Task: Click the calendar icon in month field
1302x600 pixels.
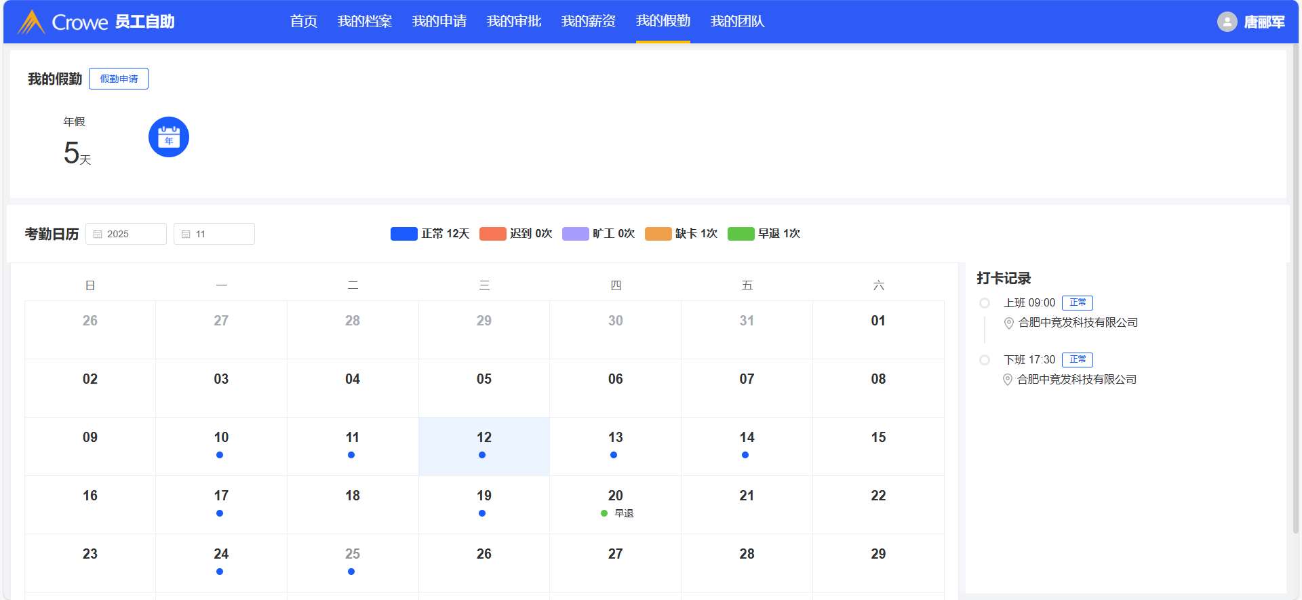Action: pyautogui.click(x=186, y=234)
